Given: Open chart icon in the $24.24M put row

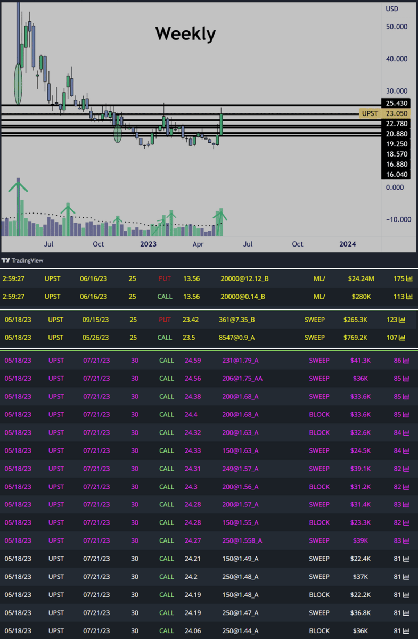Looking at the screenshot, I should [x=409, y=278].
